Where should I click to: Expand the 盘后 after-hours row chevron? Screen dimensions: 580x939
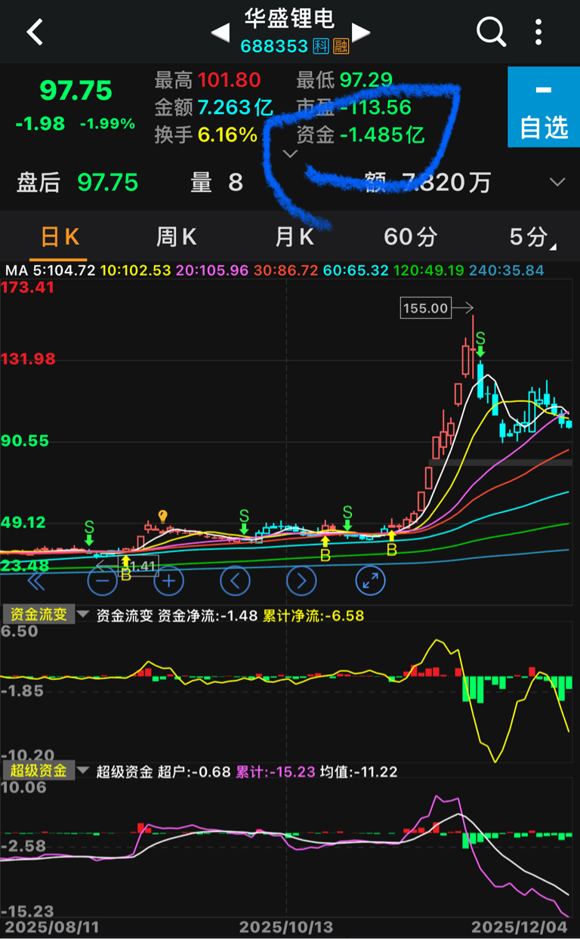[557, 182]
